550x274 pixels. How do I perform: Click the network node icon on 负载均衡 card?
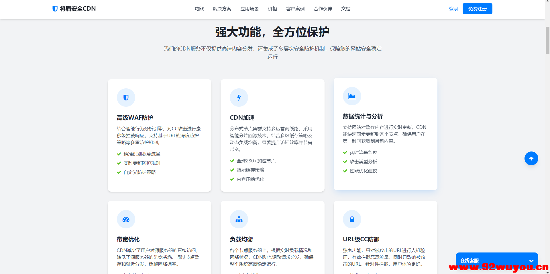(x=239, y=219)
